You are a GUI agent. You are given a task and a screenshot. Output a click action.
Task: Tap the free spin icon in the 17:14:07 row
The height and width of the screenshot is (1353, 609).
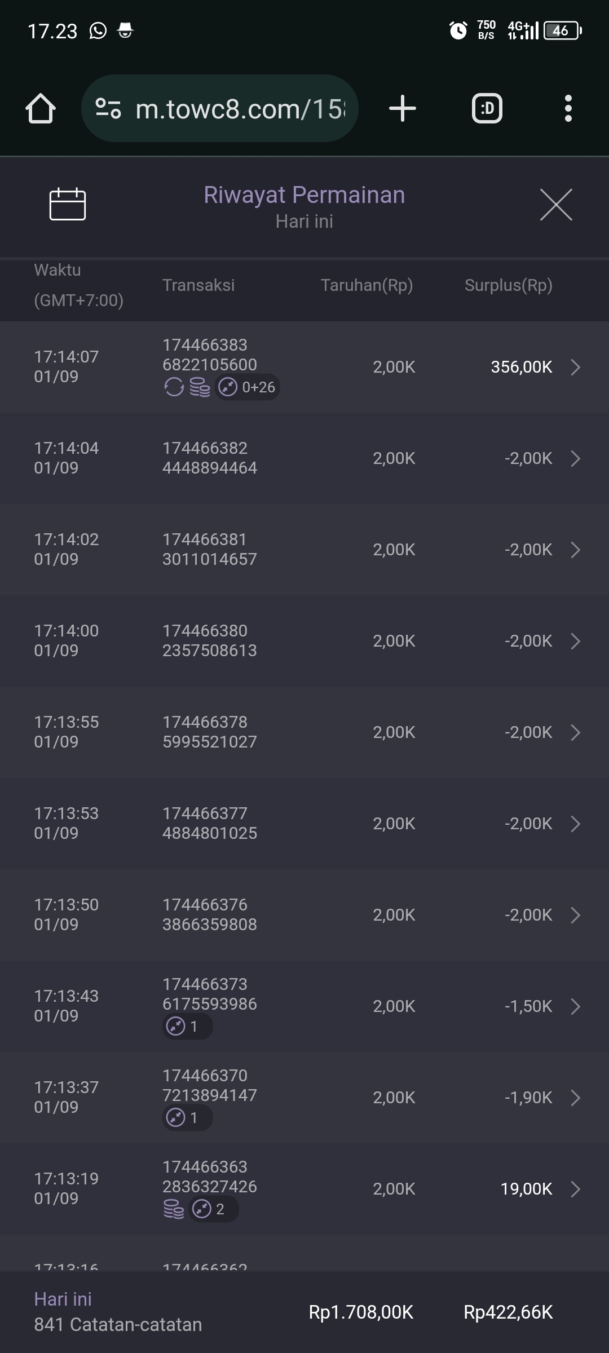[x=174, y=387]
